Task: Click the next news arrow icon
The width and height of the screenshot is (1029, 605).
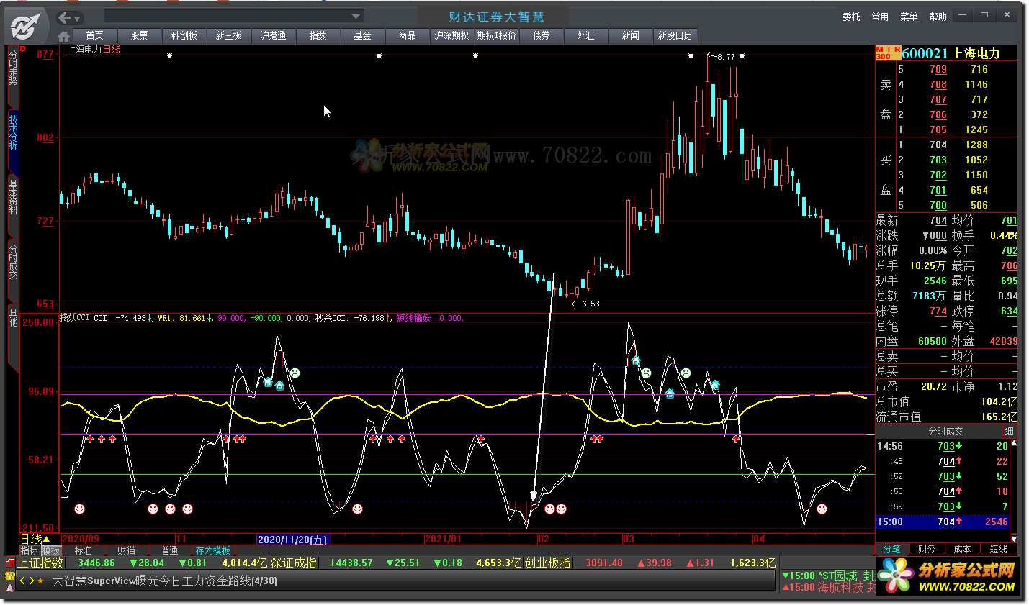Action: pyautogui.click(x=32, y=581)
